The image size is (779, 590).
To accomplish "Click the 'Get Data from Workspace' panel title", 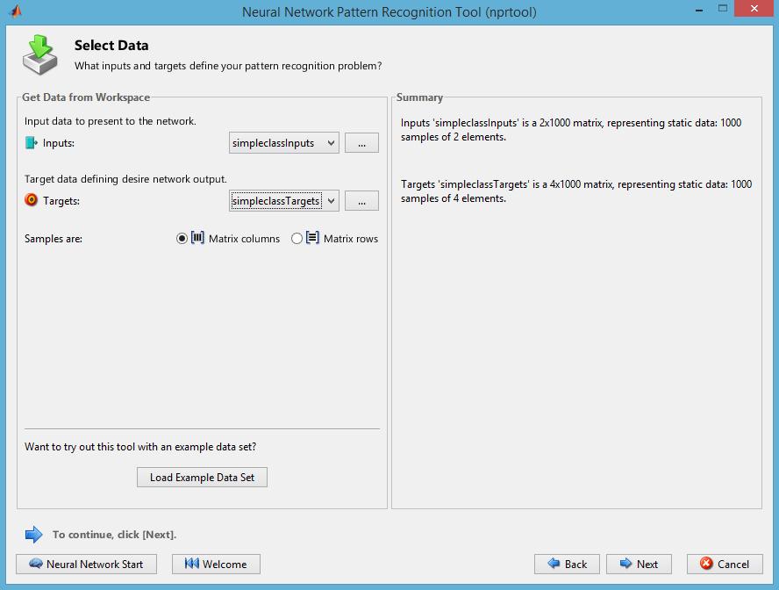I will coord(86,97).
